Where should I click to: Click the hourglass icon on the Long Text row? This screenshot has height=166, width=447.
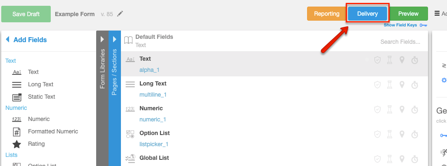pyautogui.click(x=389, y=85)
